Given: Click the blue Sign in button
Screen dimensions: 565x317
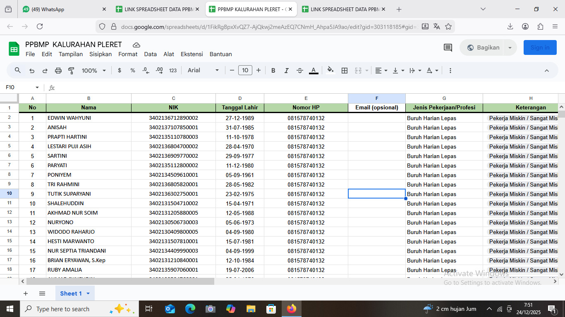Looking at the screenshot, I should (x=540, y=47).
